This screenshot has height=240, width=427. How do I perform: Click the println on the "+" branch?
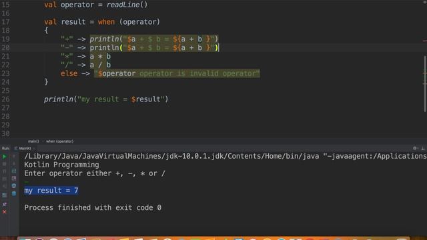[104, 39]
